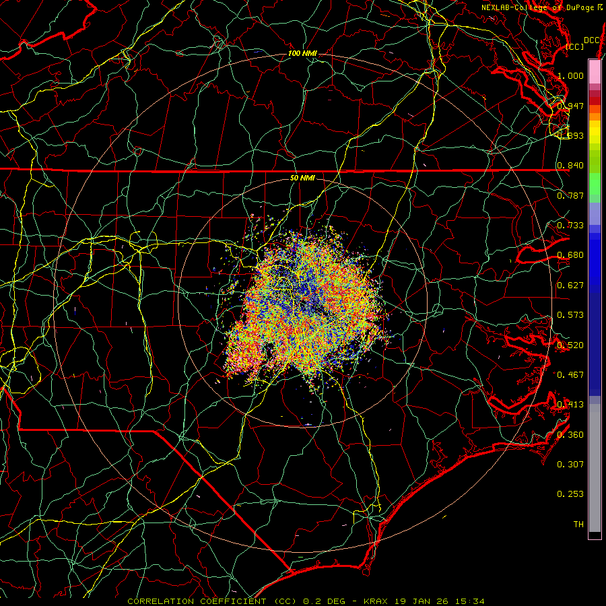The width and height of the screenshot is (606, 606).
Task: Select the 0.520 scale value
Action: 570,345
